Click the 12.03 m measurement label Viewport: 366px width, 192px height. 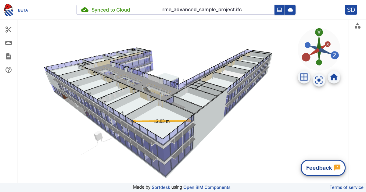[x=162, y=121]
